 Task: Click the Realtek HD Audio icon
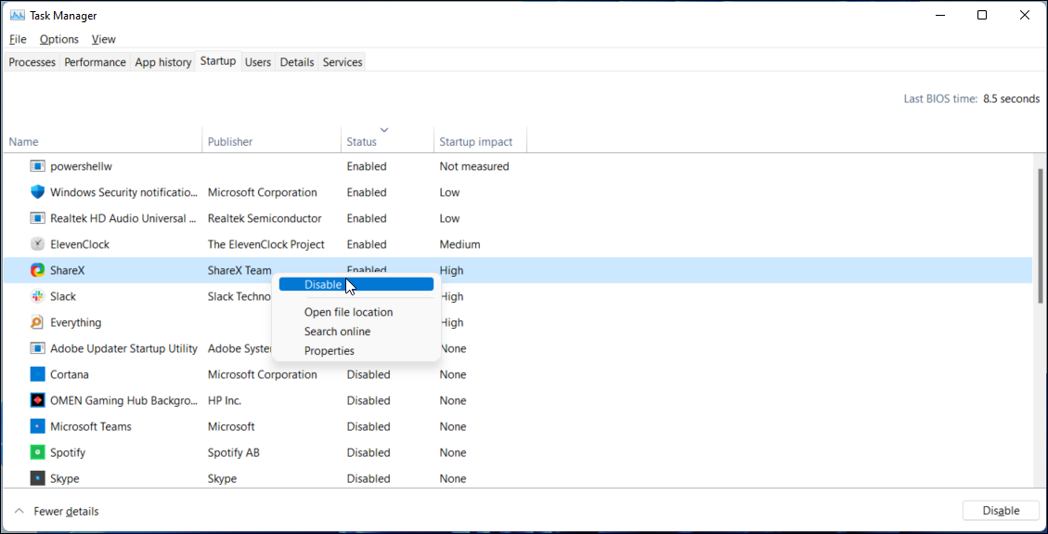(38, 218)
